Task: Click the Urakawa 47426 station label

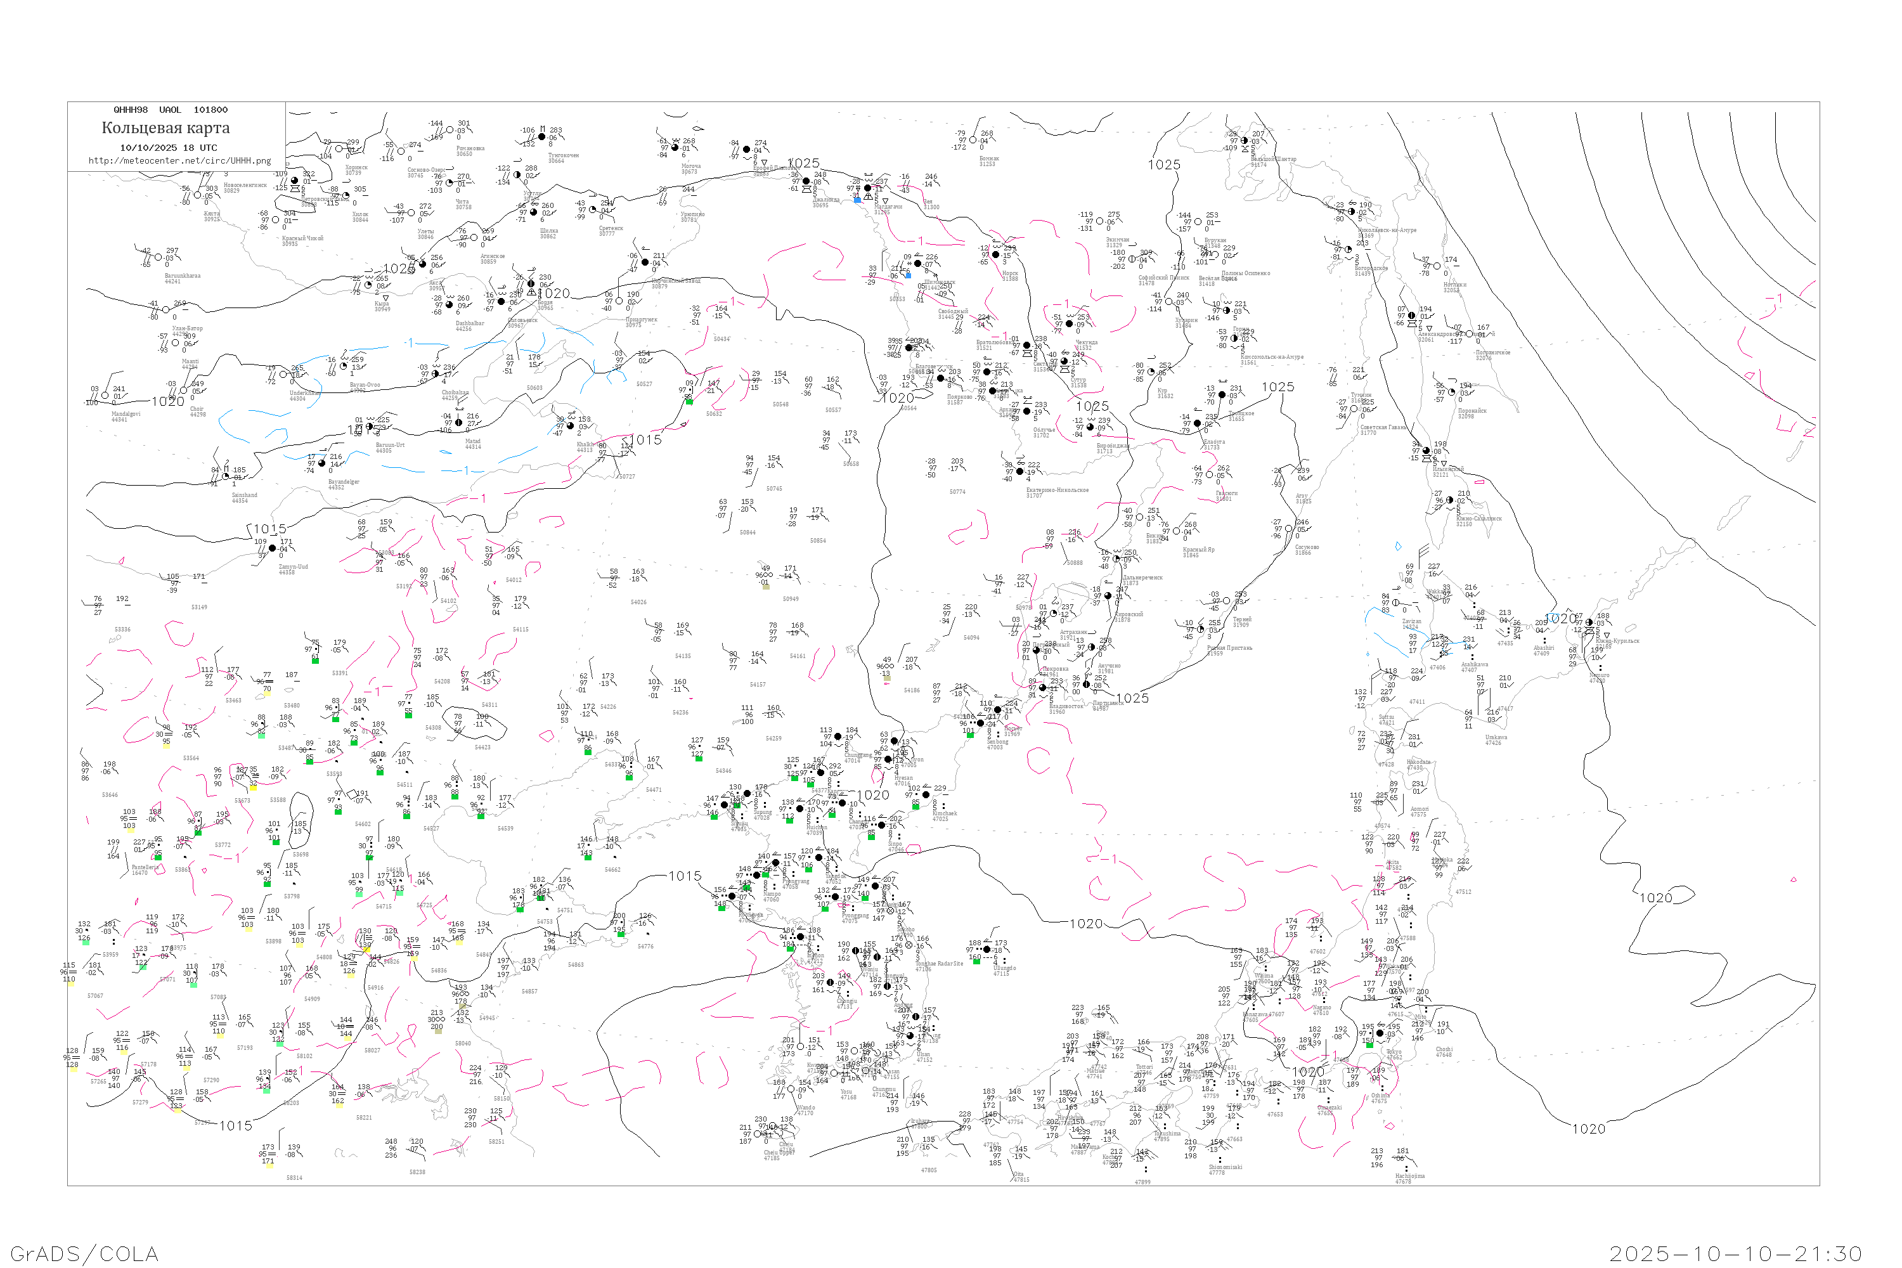Action: point(1496,740)
